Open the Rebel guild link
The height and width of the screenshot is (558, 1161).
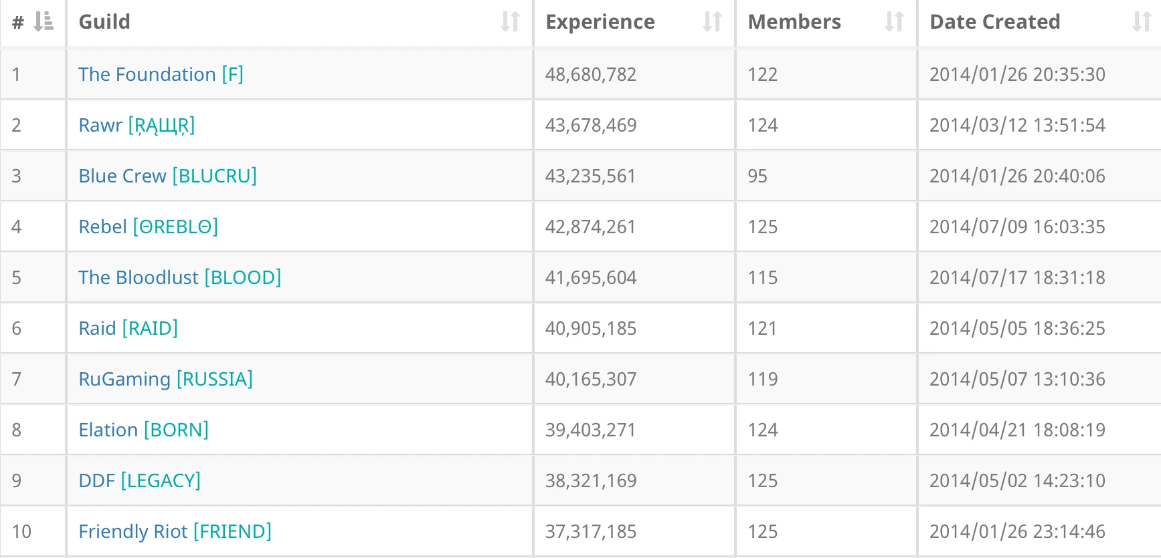(148, 227)
